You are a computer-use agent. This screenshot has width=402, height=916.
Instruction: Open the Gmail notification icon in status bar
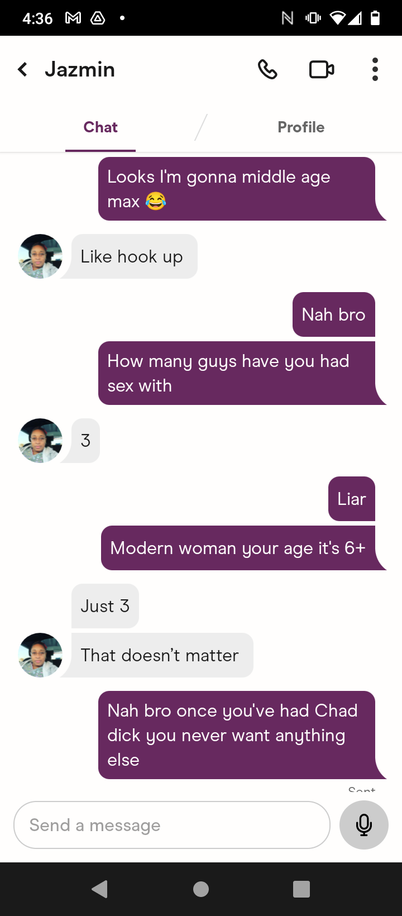point(73,18)
